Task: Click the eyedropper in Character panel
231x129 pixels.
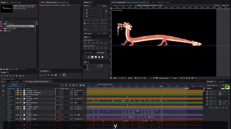Action: (223, 85)
